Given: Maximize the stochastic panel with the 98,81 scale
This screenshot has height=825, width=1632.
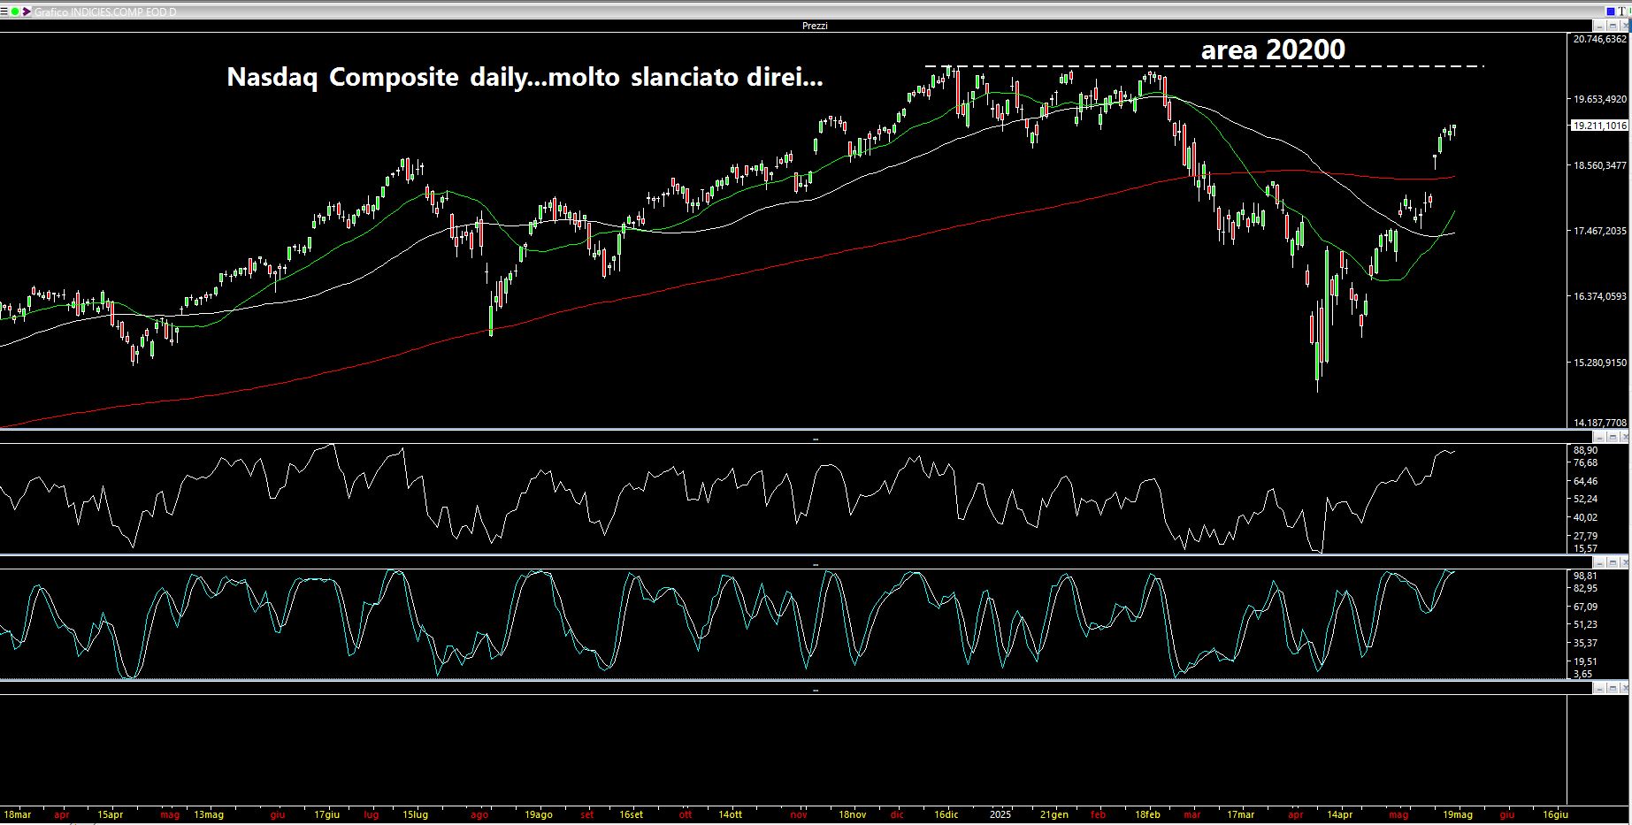Looking at the screenshot, I should pos(1613,562).
